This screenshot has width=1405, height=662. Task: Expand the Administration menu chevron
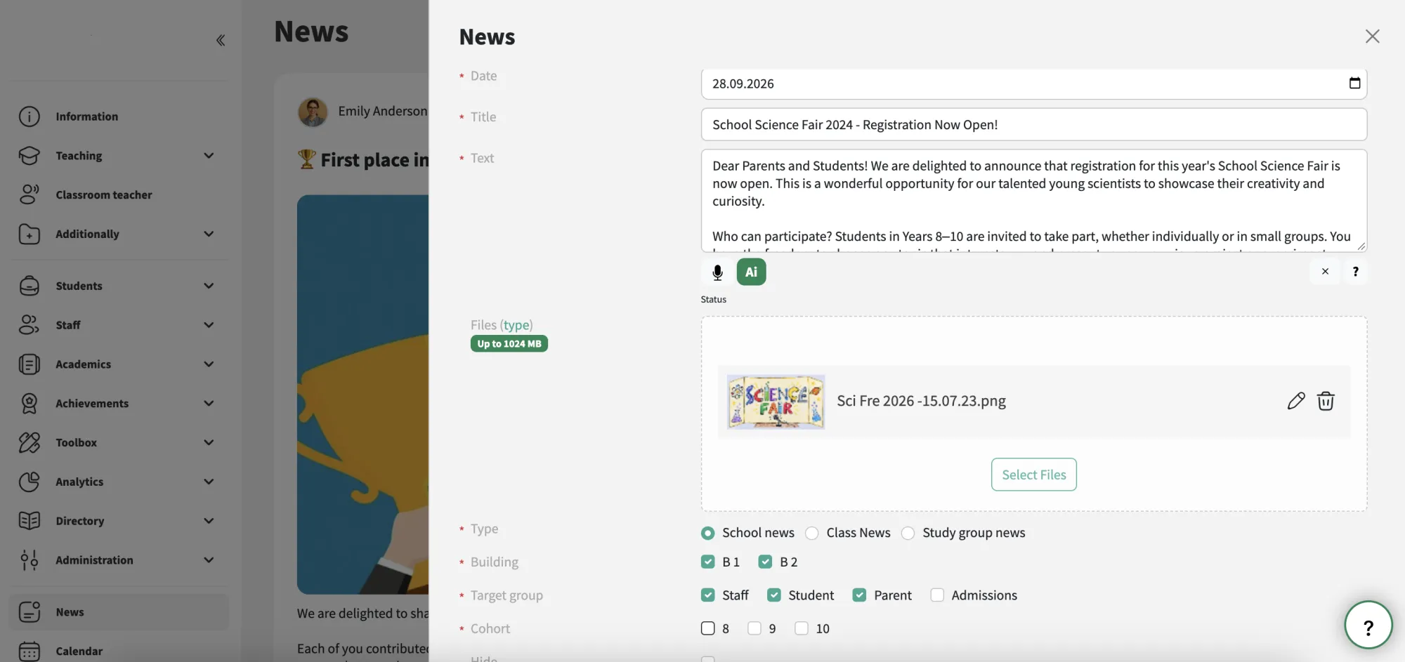coord(209,560)
